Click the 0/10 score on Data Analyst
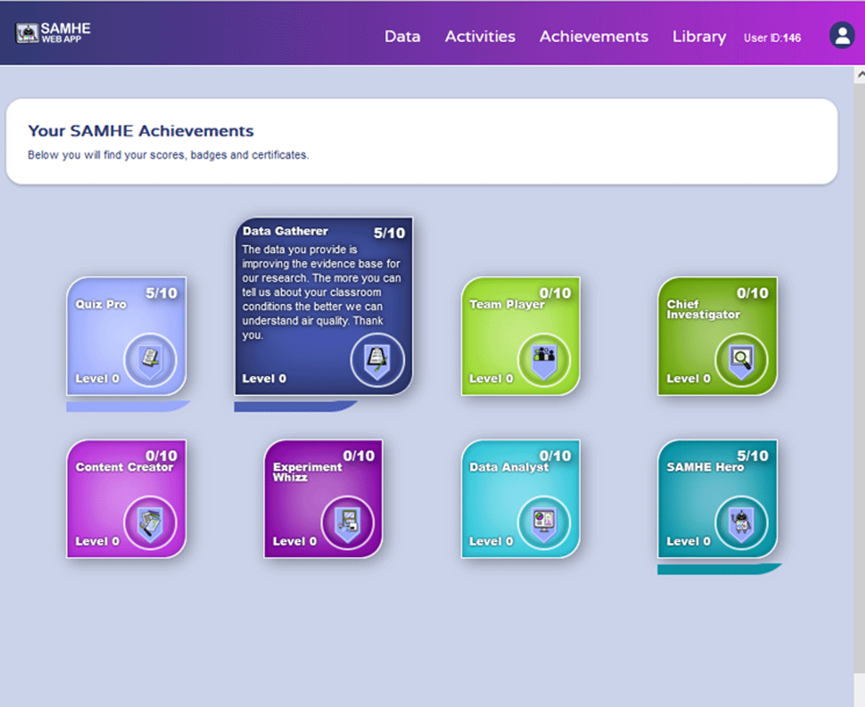 555,455
